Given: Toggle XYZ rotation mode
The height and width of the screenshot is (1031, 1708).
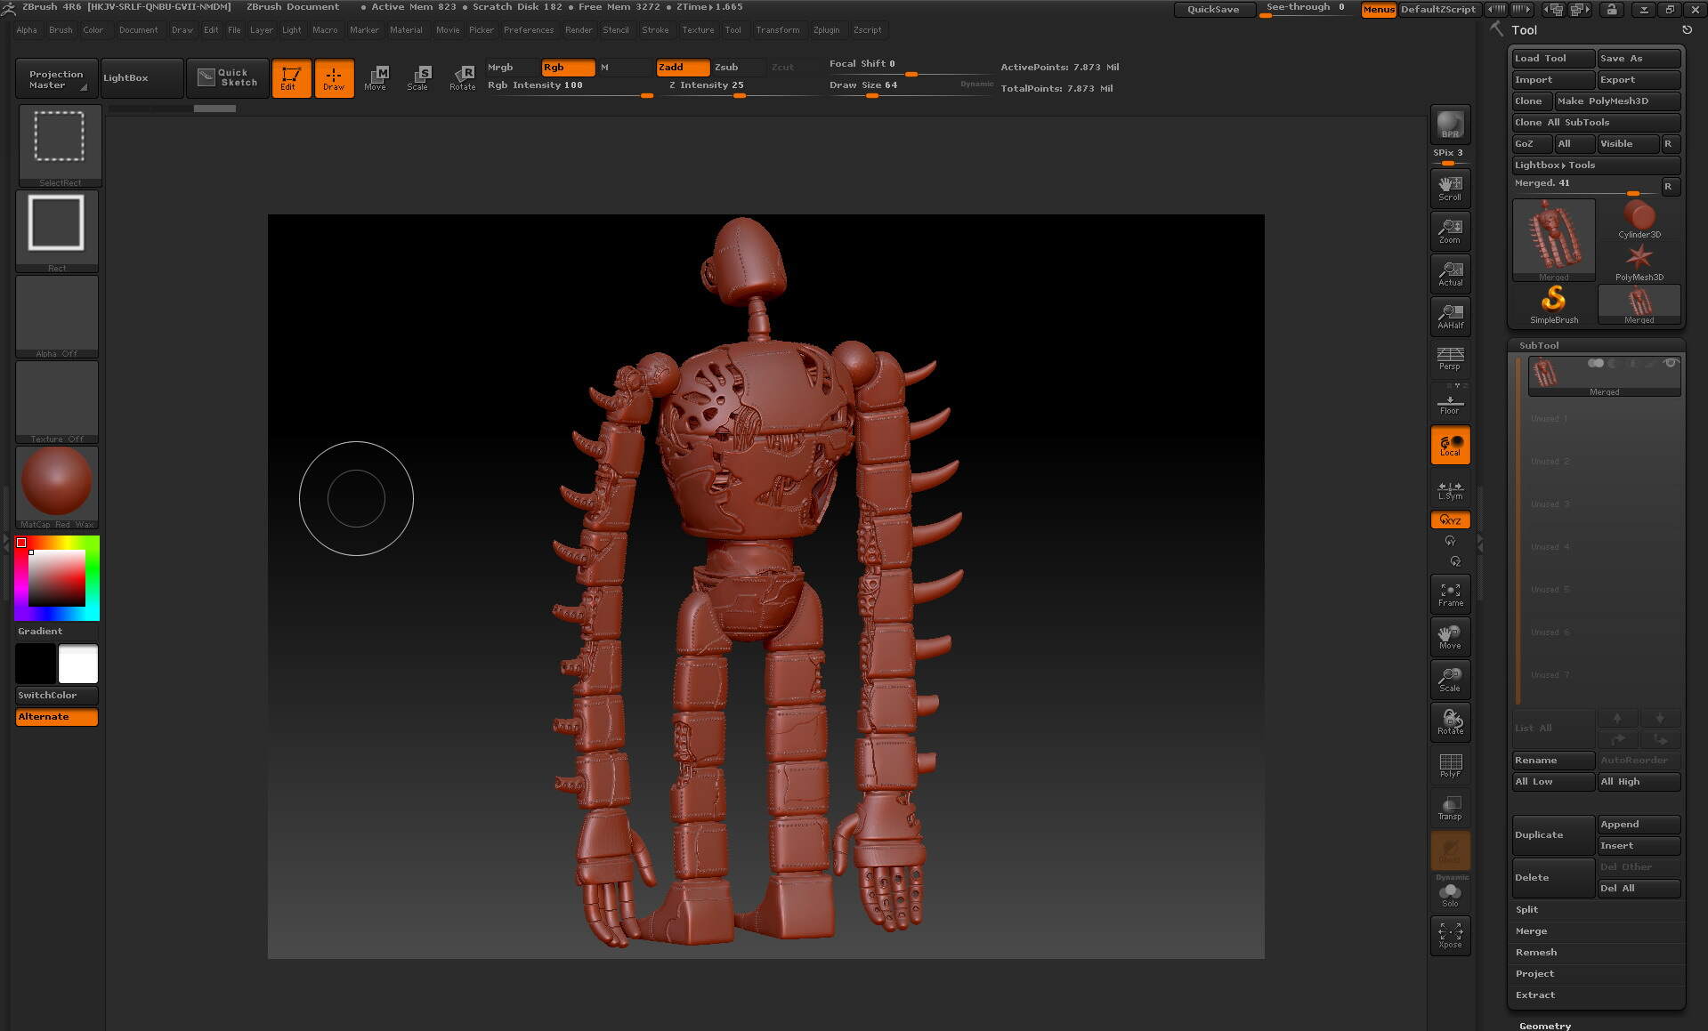Looking at the screenshot, I should coord(1450,520).
